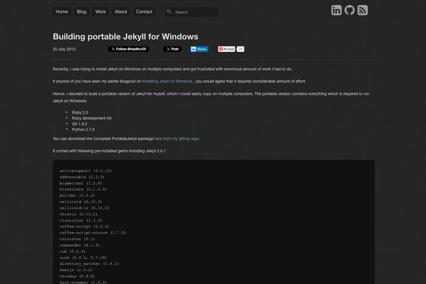Viewport: 426px width, 284px height.
Task: Click the search magnifier icon
Action: tap(169, 11)
